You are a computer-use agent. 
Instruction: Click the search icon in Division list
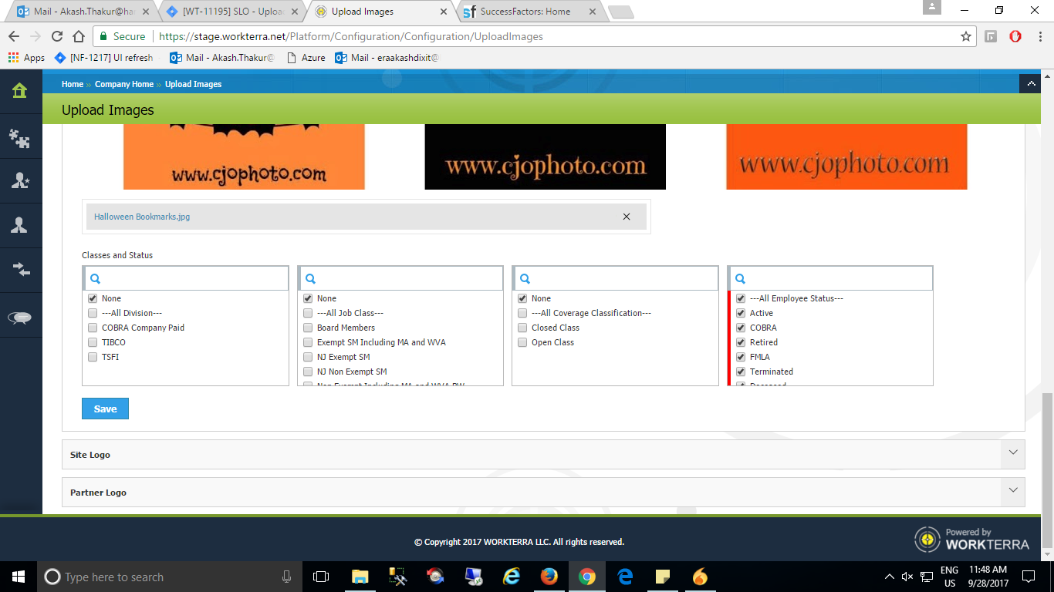(96, 279)
